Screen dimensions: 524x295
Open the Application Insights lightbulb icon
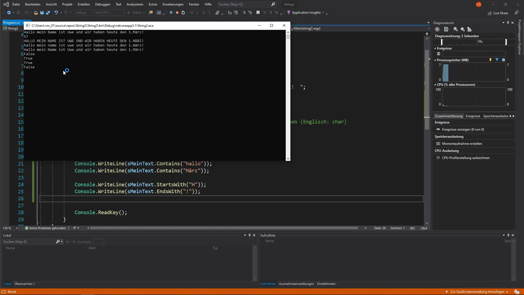click(289, 13)
